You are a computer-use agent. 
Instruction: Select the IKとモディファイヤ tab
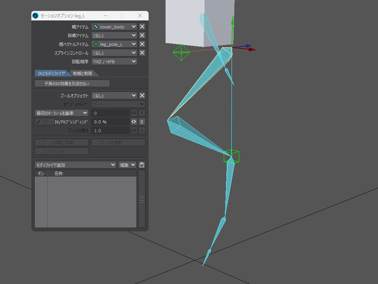[x=51, y=73]
